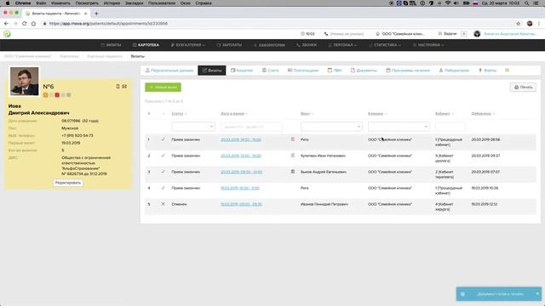
Task: Close the print-ready notification popup
Action: click(537, 294)
